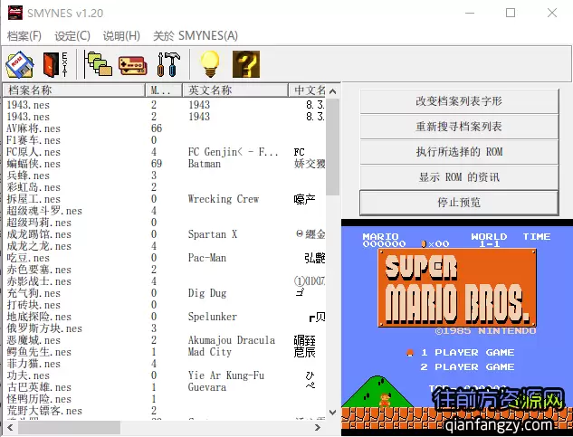
Task: Click the horizontal scrollbar thumb
Action: pos(69,427)
